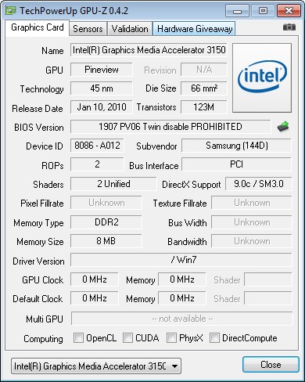Select the Hardware Giveaway tab
This screenshot has height=382, width=305.
pos(195,29)
